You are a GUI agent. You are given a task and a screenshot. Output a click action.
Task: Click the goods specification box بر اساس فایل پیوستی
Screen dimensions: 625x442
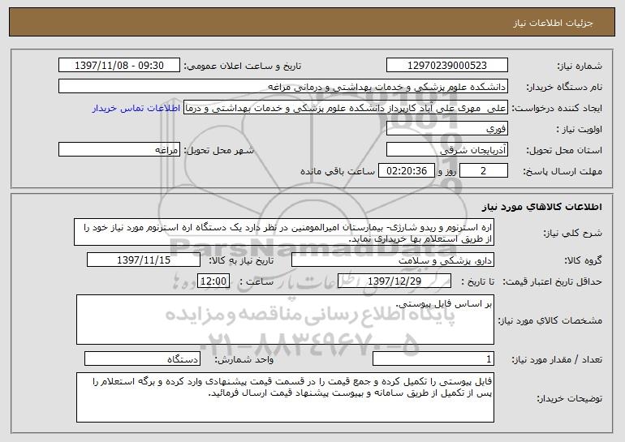(x=285, y=320)
